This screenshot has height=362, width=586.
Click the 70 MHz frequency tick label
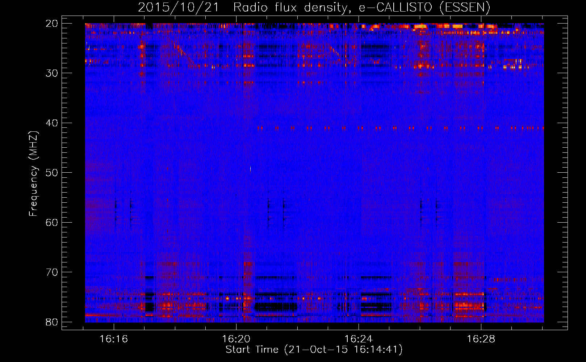point(52,272)
